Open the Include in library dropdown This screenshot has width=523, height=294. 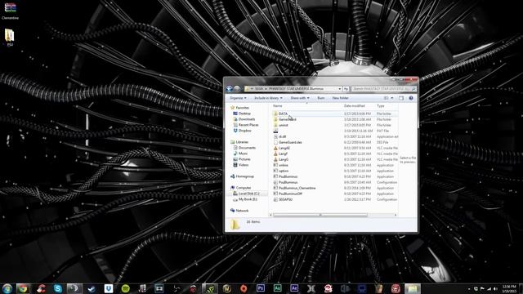(x=268, y=98)
